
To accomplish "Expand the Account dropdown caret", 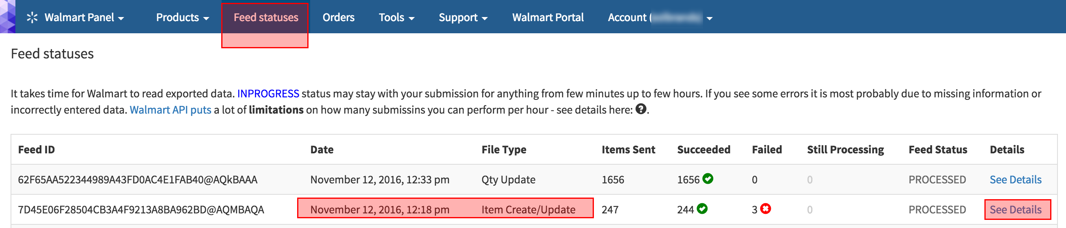I will (x=709, y=18).
